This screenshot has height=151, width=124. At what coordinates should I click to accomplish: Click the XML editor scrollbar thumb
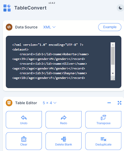point(113,56)
